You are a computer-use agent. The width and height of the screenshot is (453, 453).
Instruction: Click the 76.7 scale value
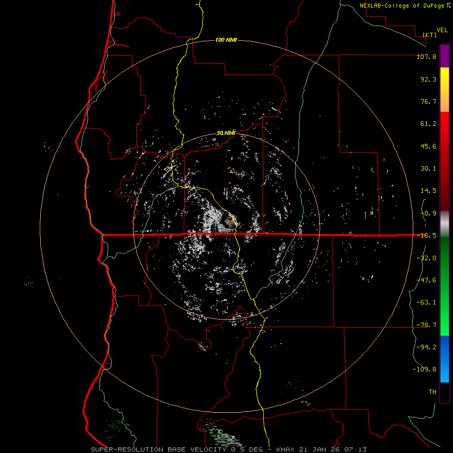[x=428, y=101]
